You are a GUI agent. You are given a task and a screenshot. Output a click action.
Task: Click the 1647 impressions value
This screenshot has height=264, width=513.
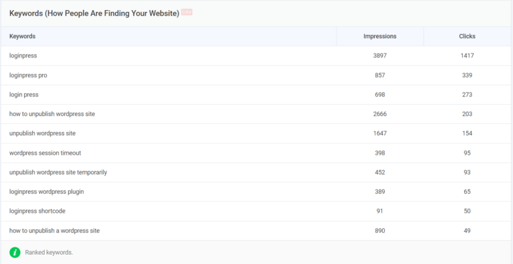point(380,133)
